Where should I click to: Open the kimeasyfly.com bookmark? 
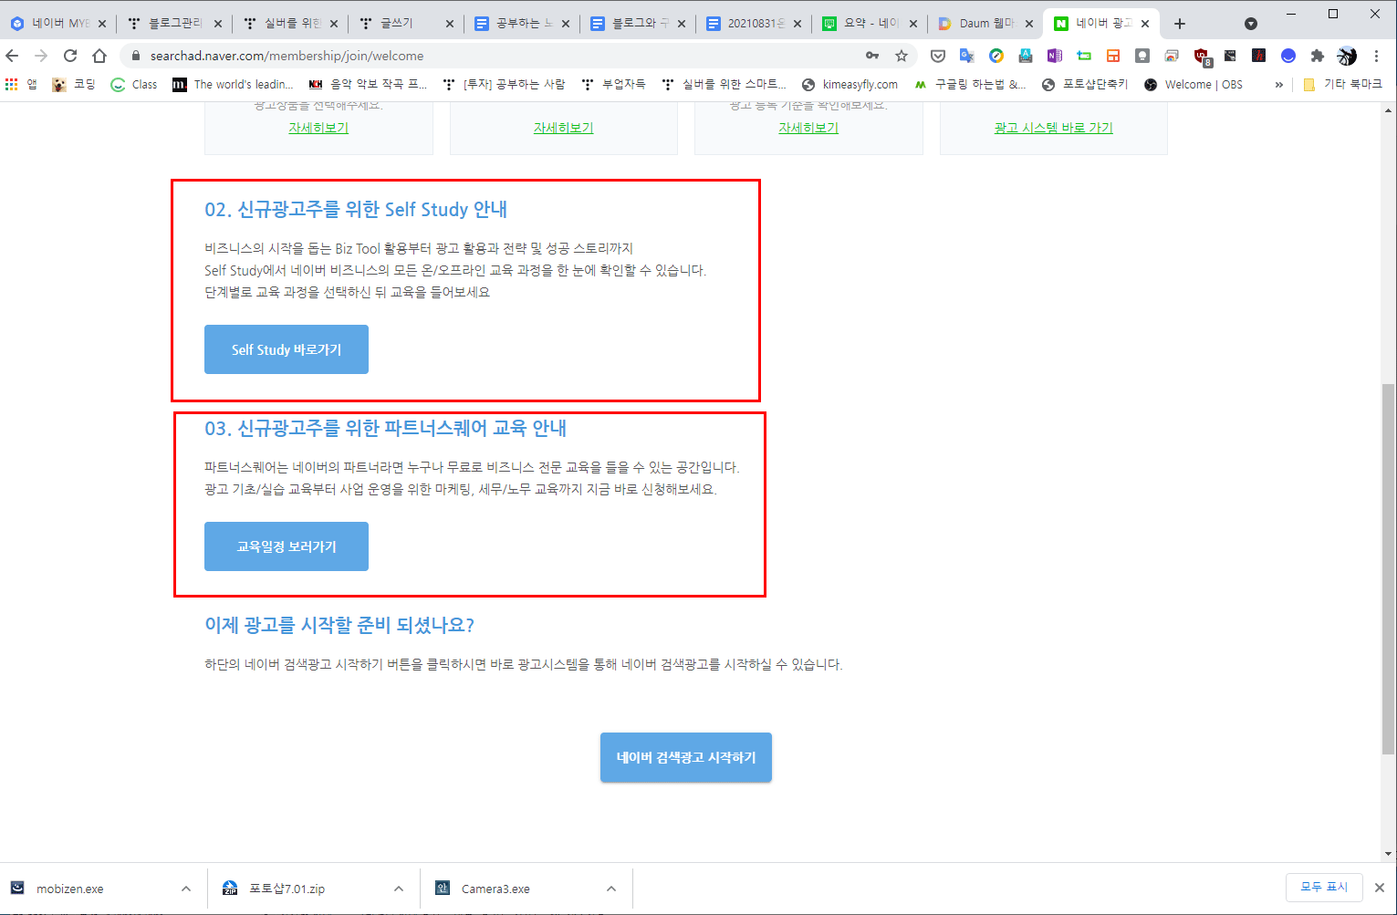point(850,84)
